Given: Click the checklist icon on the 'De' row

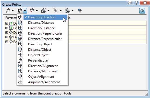Looking at the screenshot, I should (11, 23).
